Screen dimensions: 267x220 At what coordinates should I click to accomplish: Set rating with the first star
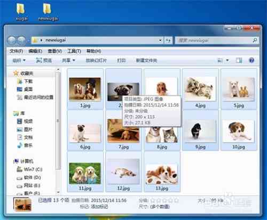(153, 200)
